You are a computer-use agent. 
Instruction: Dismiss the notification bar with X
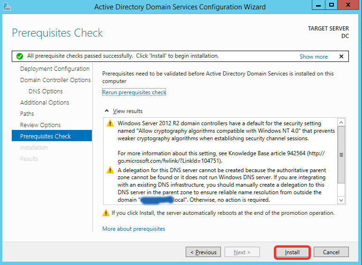(341, 56)
